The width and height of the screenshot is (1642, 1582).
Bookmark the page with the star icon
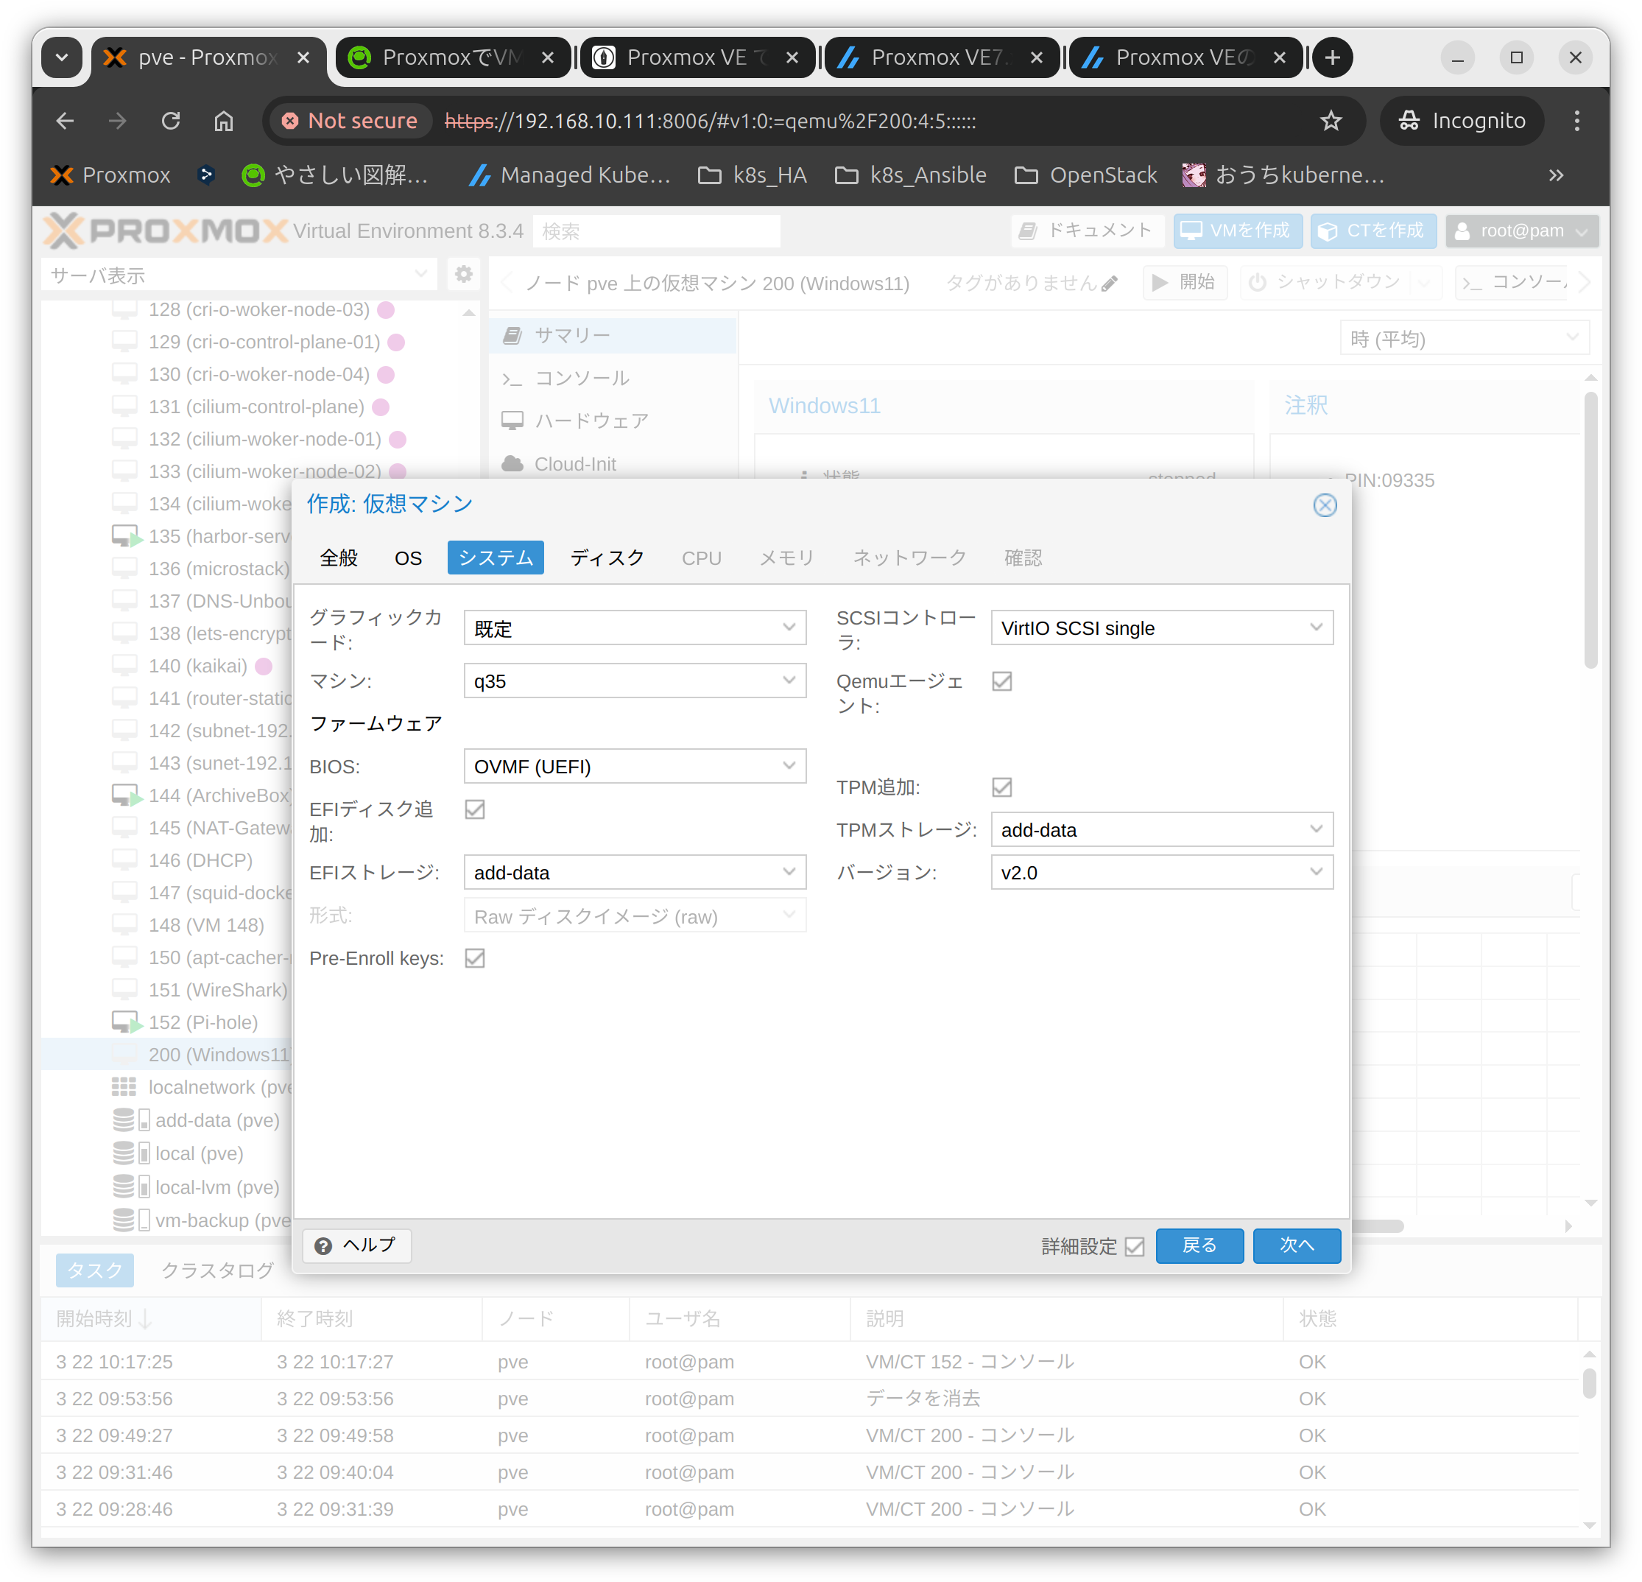tap(1331, 122)
